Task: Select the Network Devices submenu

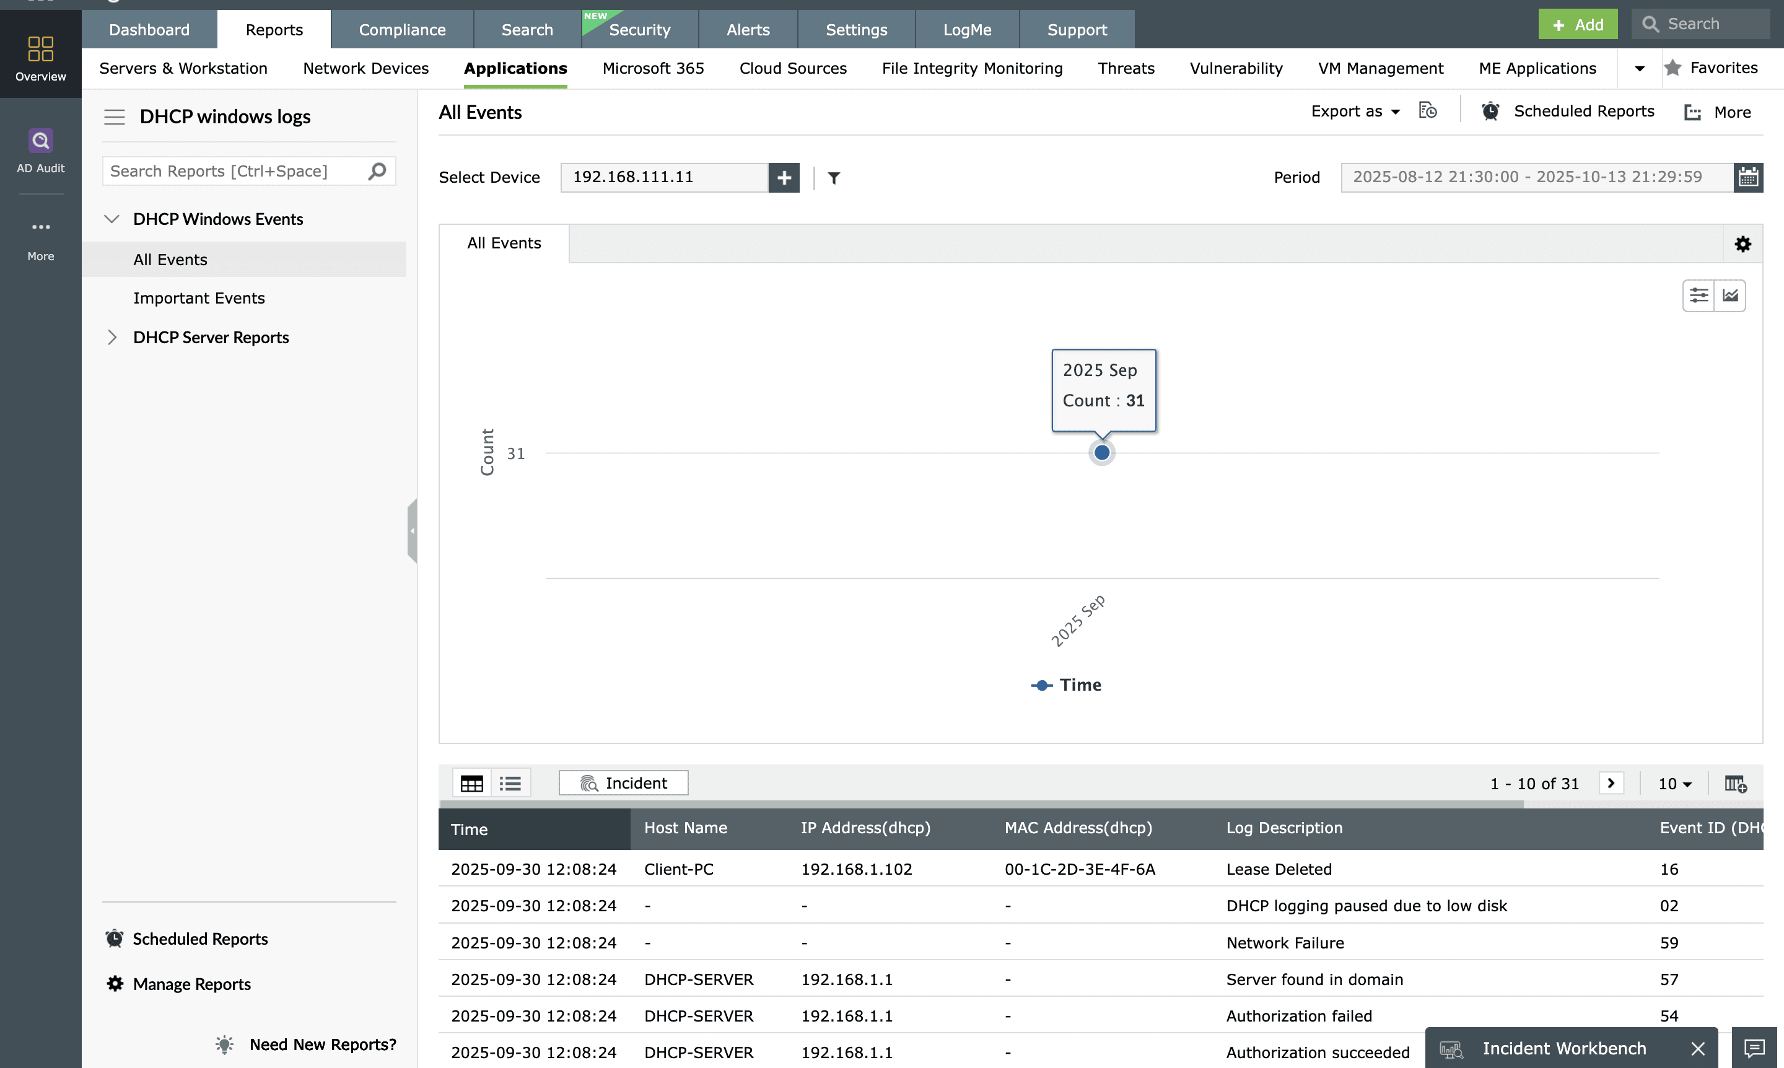Action: click(x=365, y=68)
